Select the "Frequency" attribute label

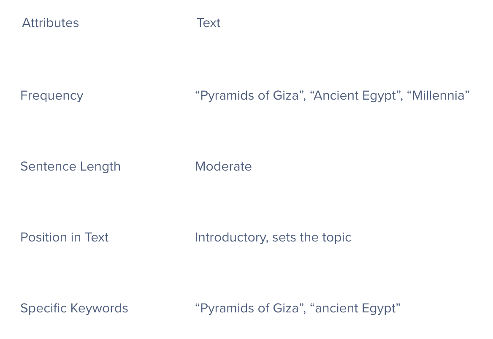[x=51, y=95]
